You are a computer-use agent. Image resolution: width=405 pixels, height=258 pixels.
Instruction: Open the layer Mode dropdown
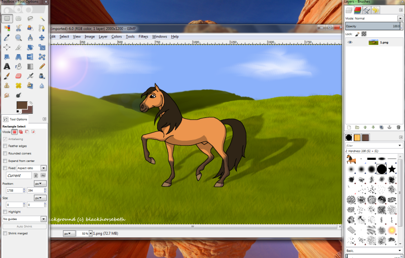click(x=400, y=18)
